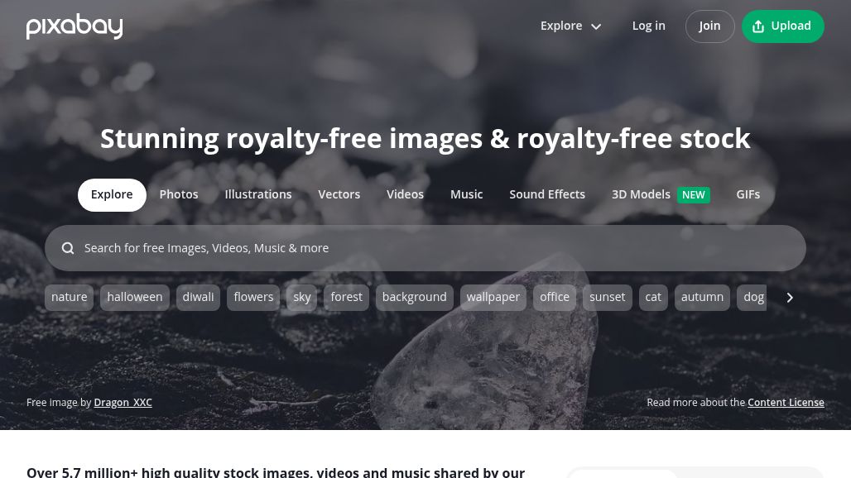Screen dimensions: 851x478
Task: Open Dragon_XXC author profile link
Action: (x=123, y=403)
